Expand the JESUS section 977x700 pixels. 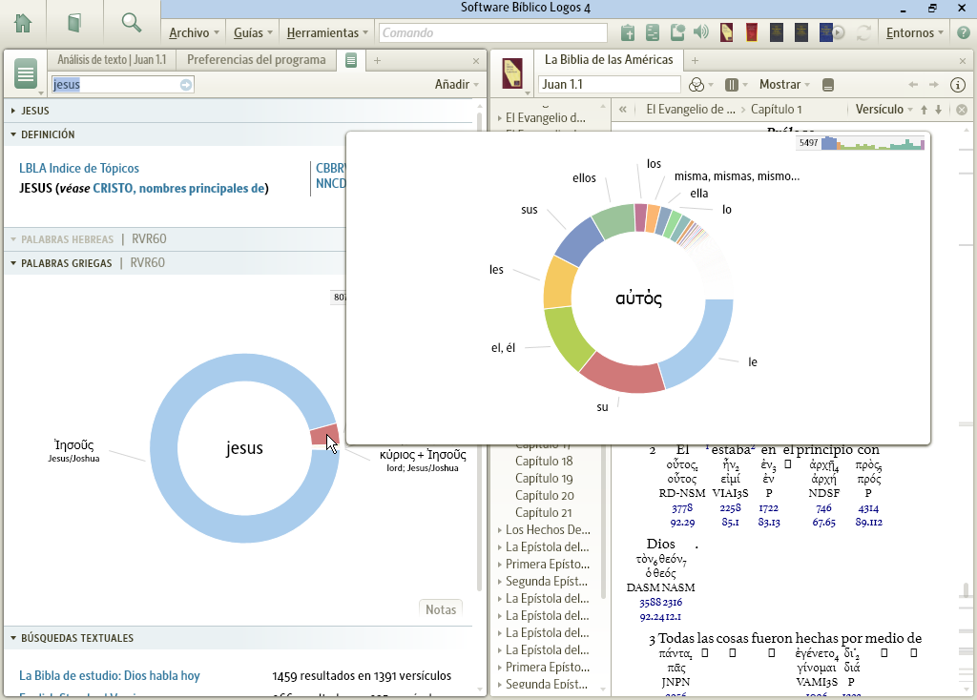pyautogui.click(x=13, y=111)
